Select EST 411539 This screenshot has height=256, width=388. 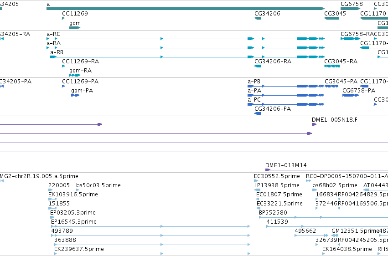[327, 226]
